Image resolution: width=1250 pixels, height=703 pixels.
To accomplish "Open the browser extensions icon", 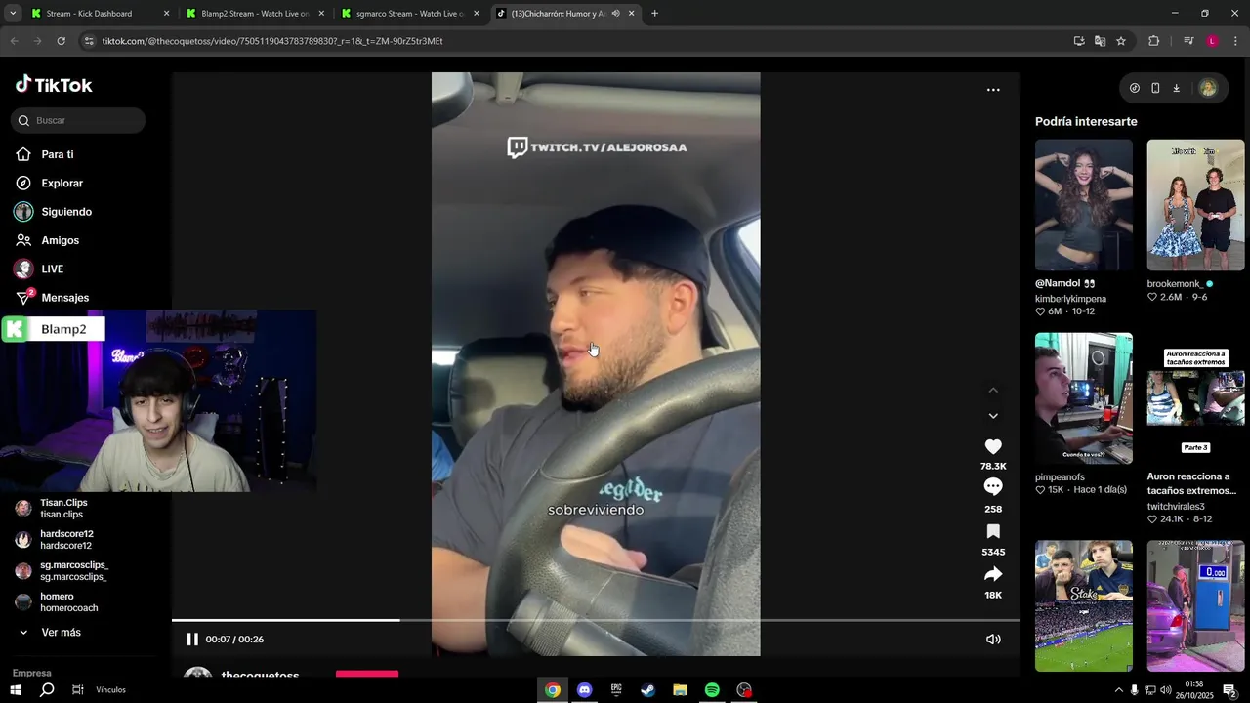I will click(1154, 41).
